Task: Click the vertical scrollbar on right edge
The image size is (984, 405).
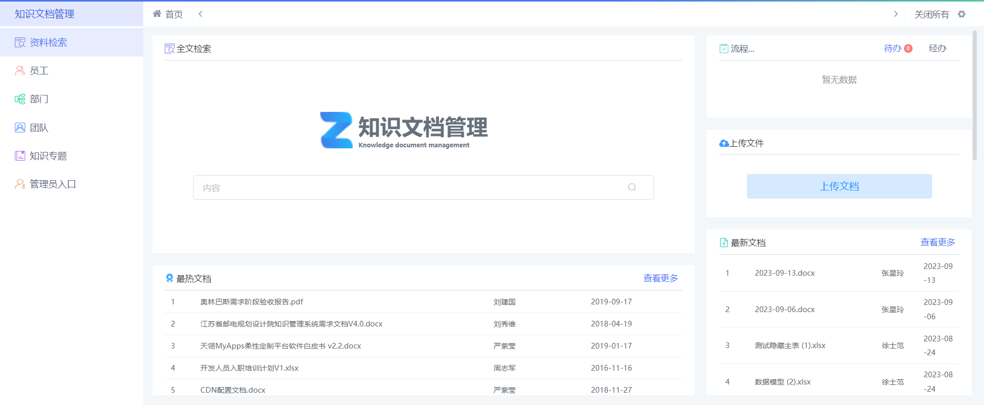Action: tap(974, 95)
